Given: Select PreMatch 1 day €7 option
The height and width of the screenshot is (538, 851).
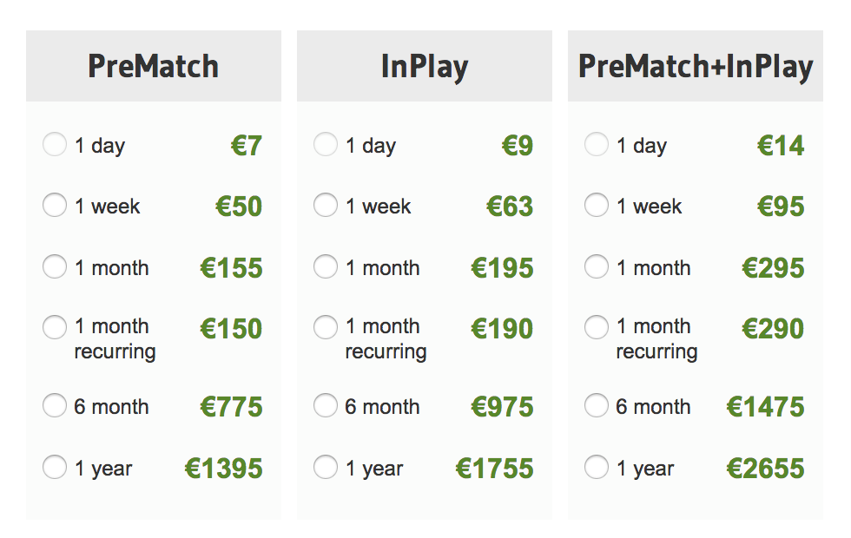Looking at the screenshot, I should (54, 144).
